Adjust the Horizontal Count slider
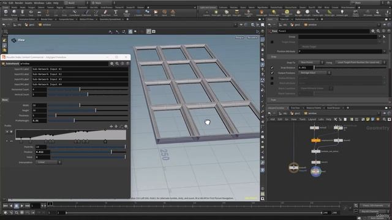Screen dimensions: 392x220 (x=88, y=89)
